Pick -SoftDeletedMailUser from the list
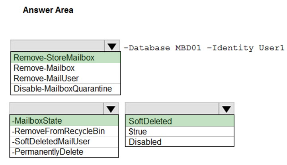 pyautogui.click(x=64, y=142)
